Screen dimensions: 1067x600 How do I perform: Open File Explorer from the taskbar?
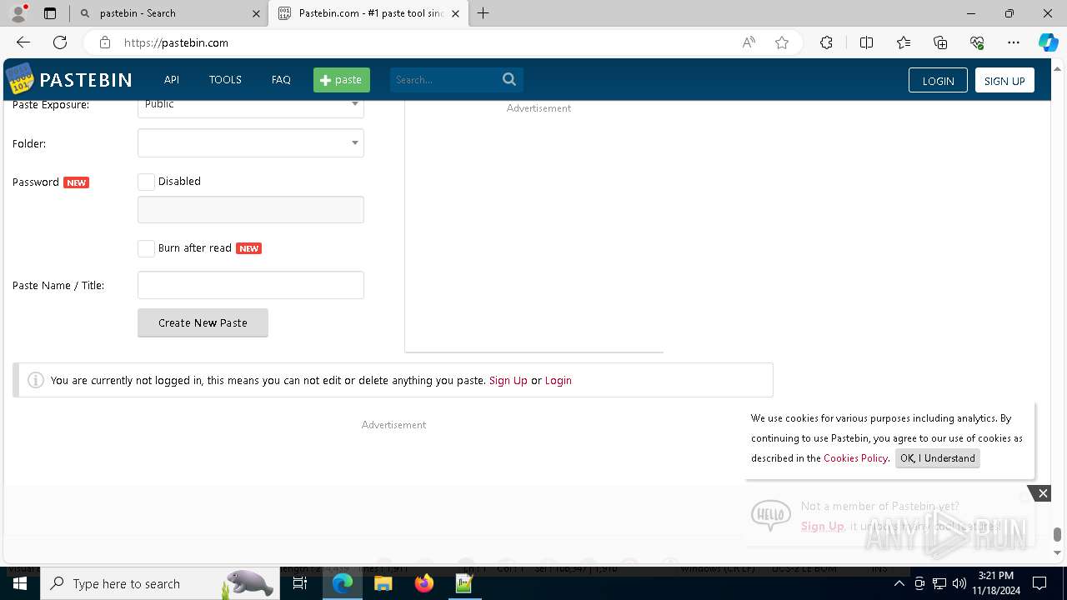[383, 583]
